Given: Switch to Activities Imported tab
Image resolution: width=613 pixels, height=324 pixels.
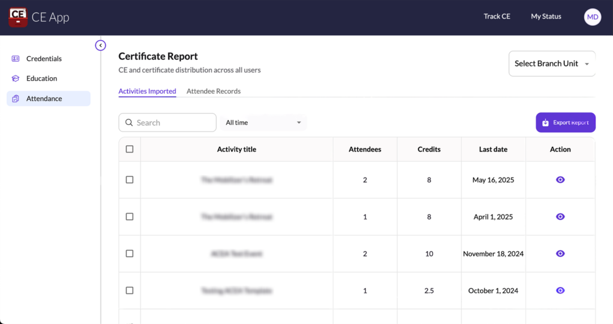Looking at the screenshot, I should (x=147, y=91).
